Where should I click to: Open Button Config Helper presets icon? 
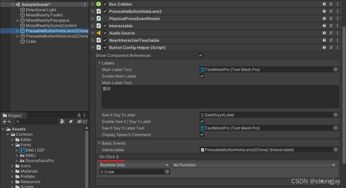[331, 47]
